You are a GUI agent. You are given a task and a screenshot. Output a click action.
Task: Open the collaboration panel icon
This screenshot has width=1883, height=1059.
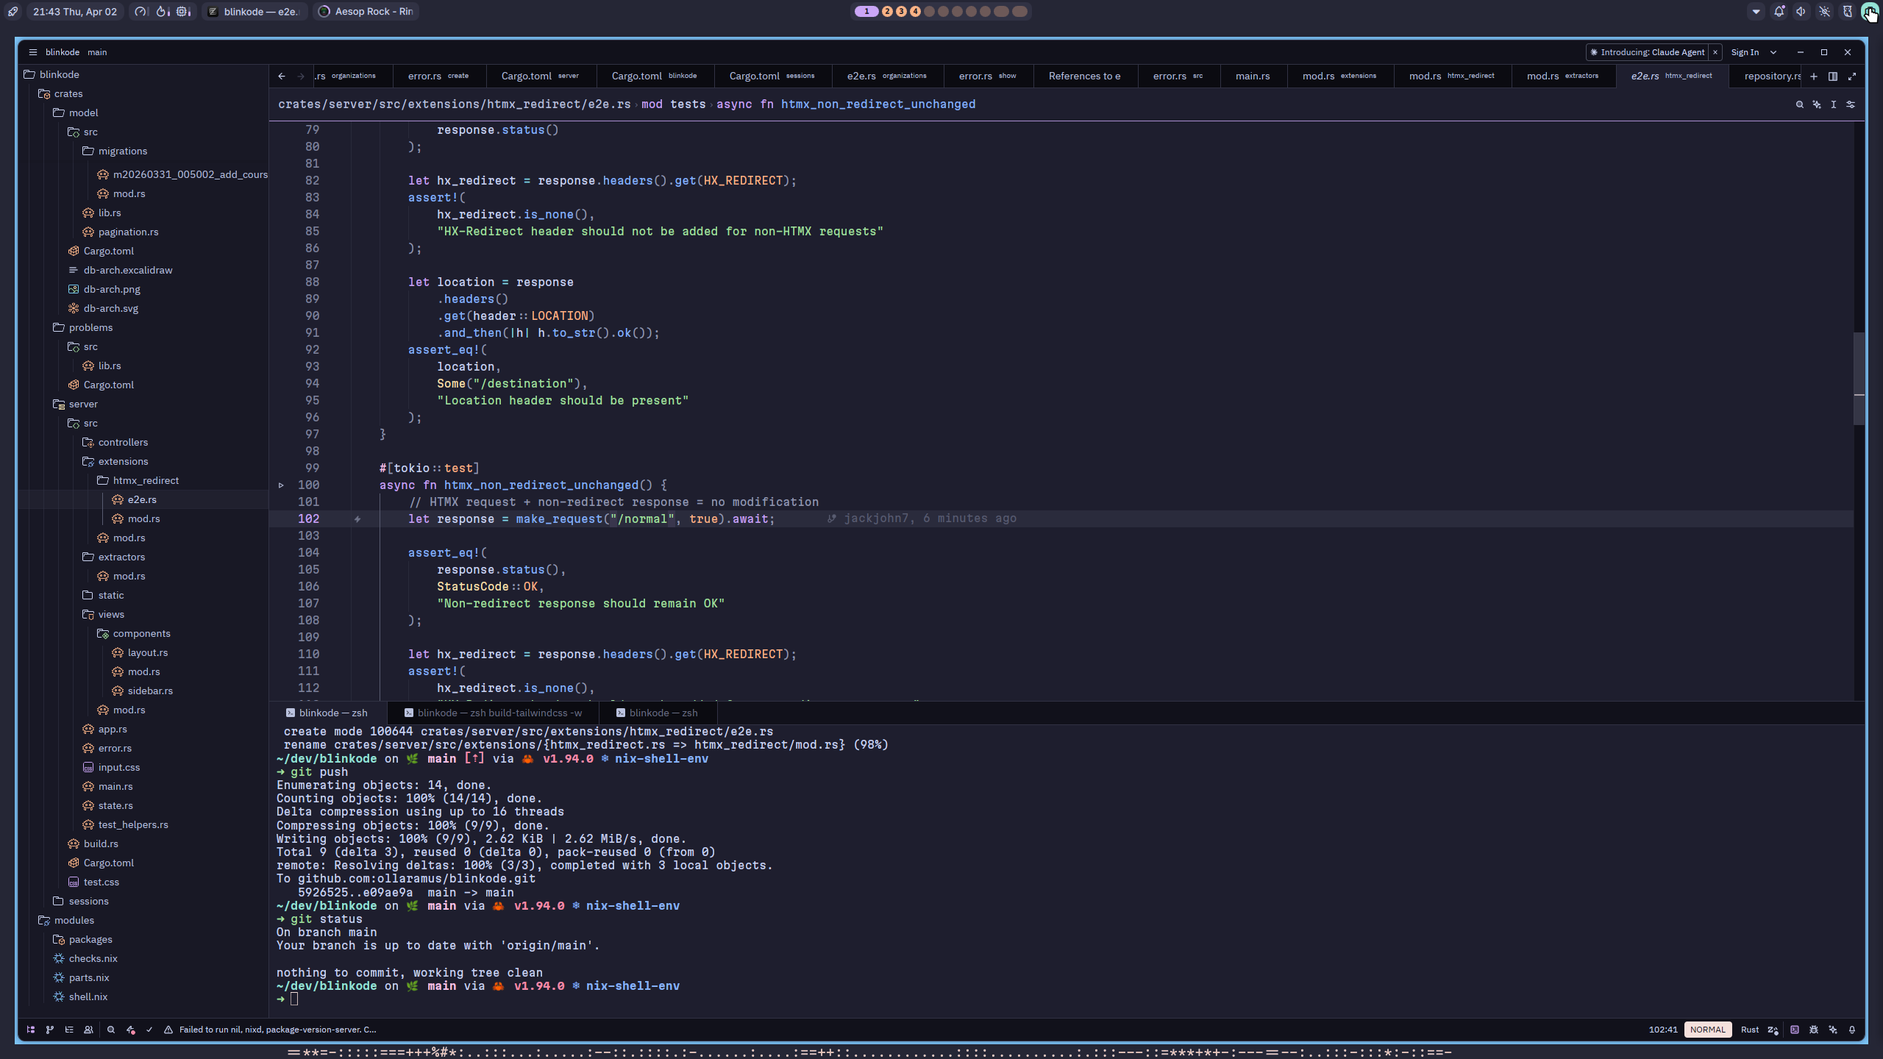88,1030
